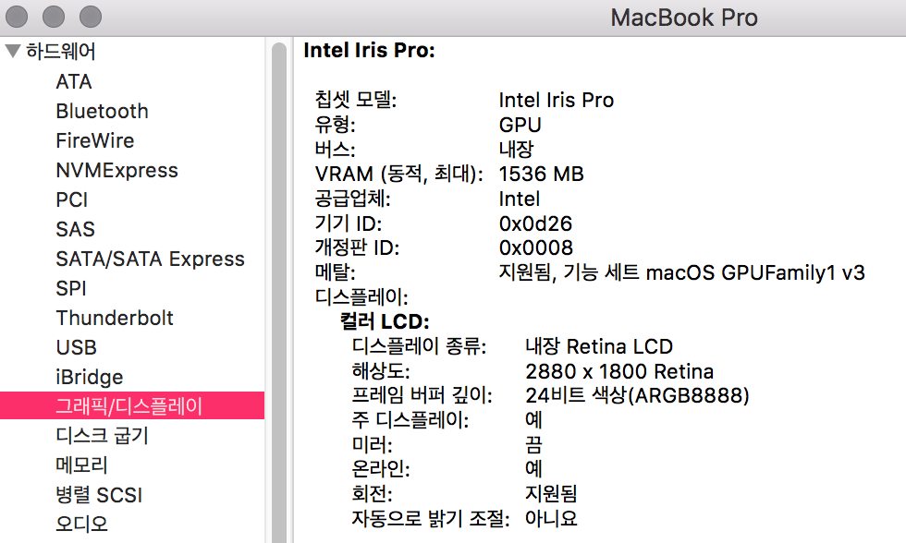Open the Bluetooth hardware section
The width and height of the screenshot is (906, 543).
[102, 111]
